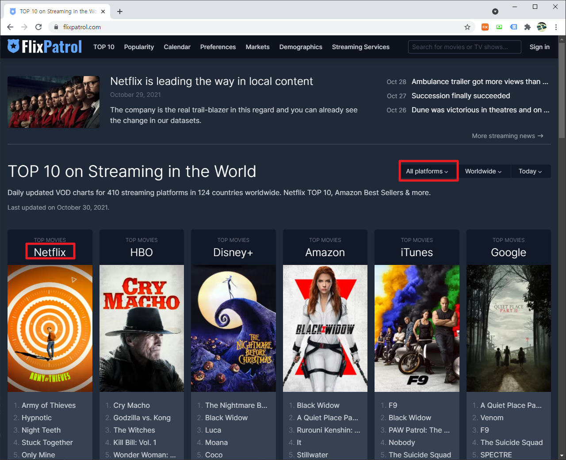Click Nightmare Before Christmas poster
566x460 pixels.
(233, 328)
